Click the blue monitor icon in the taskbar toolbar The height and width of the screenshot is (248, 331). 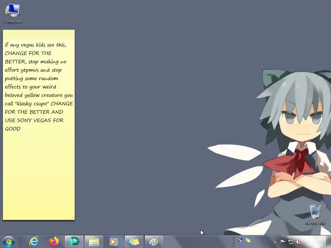coord(240,240)
